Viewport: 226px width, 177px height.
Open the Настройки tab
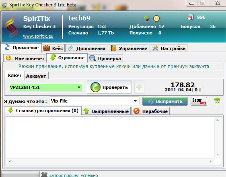point(168,48)
